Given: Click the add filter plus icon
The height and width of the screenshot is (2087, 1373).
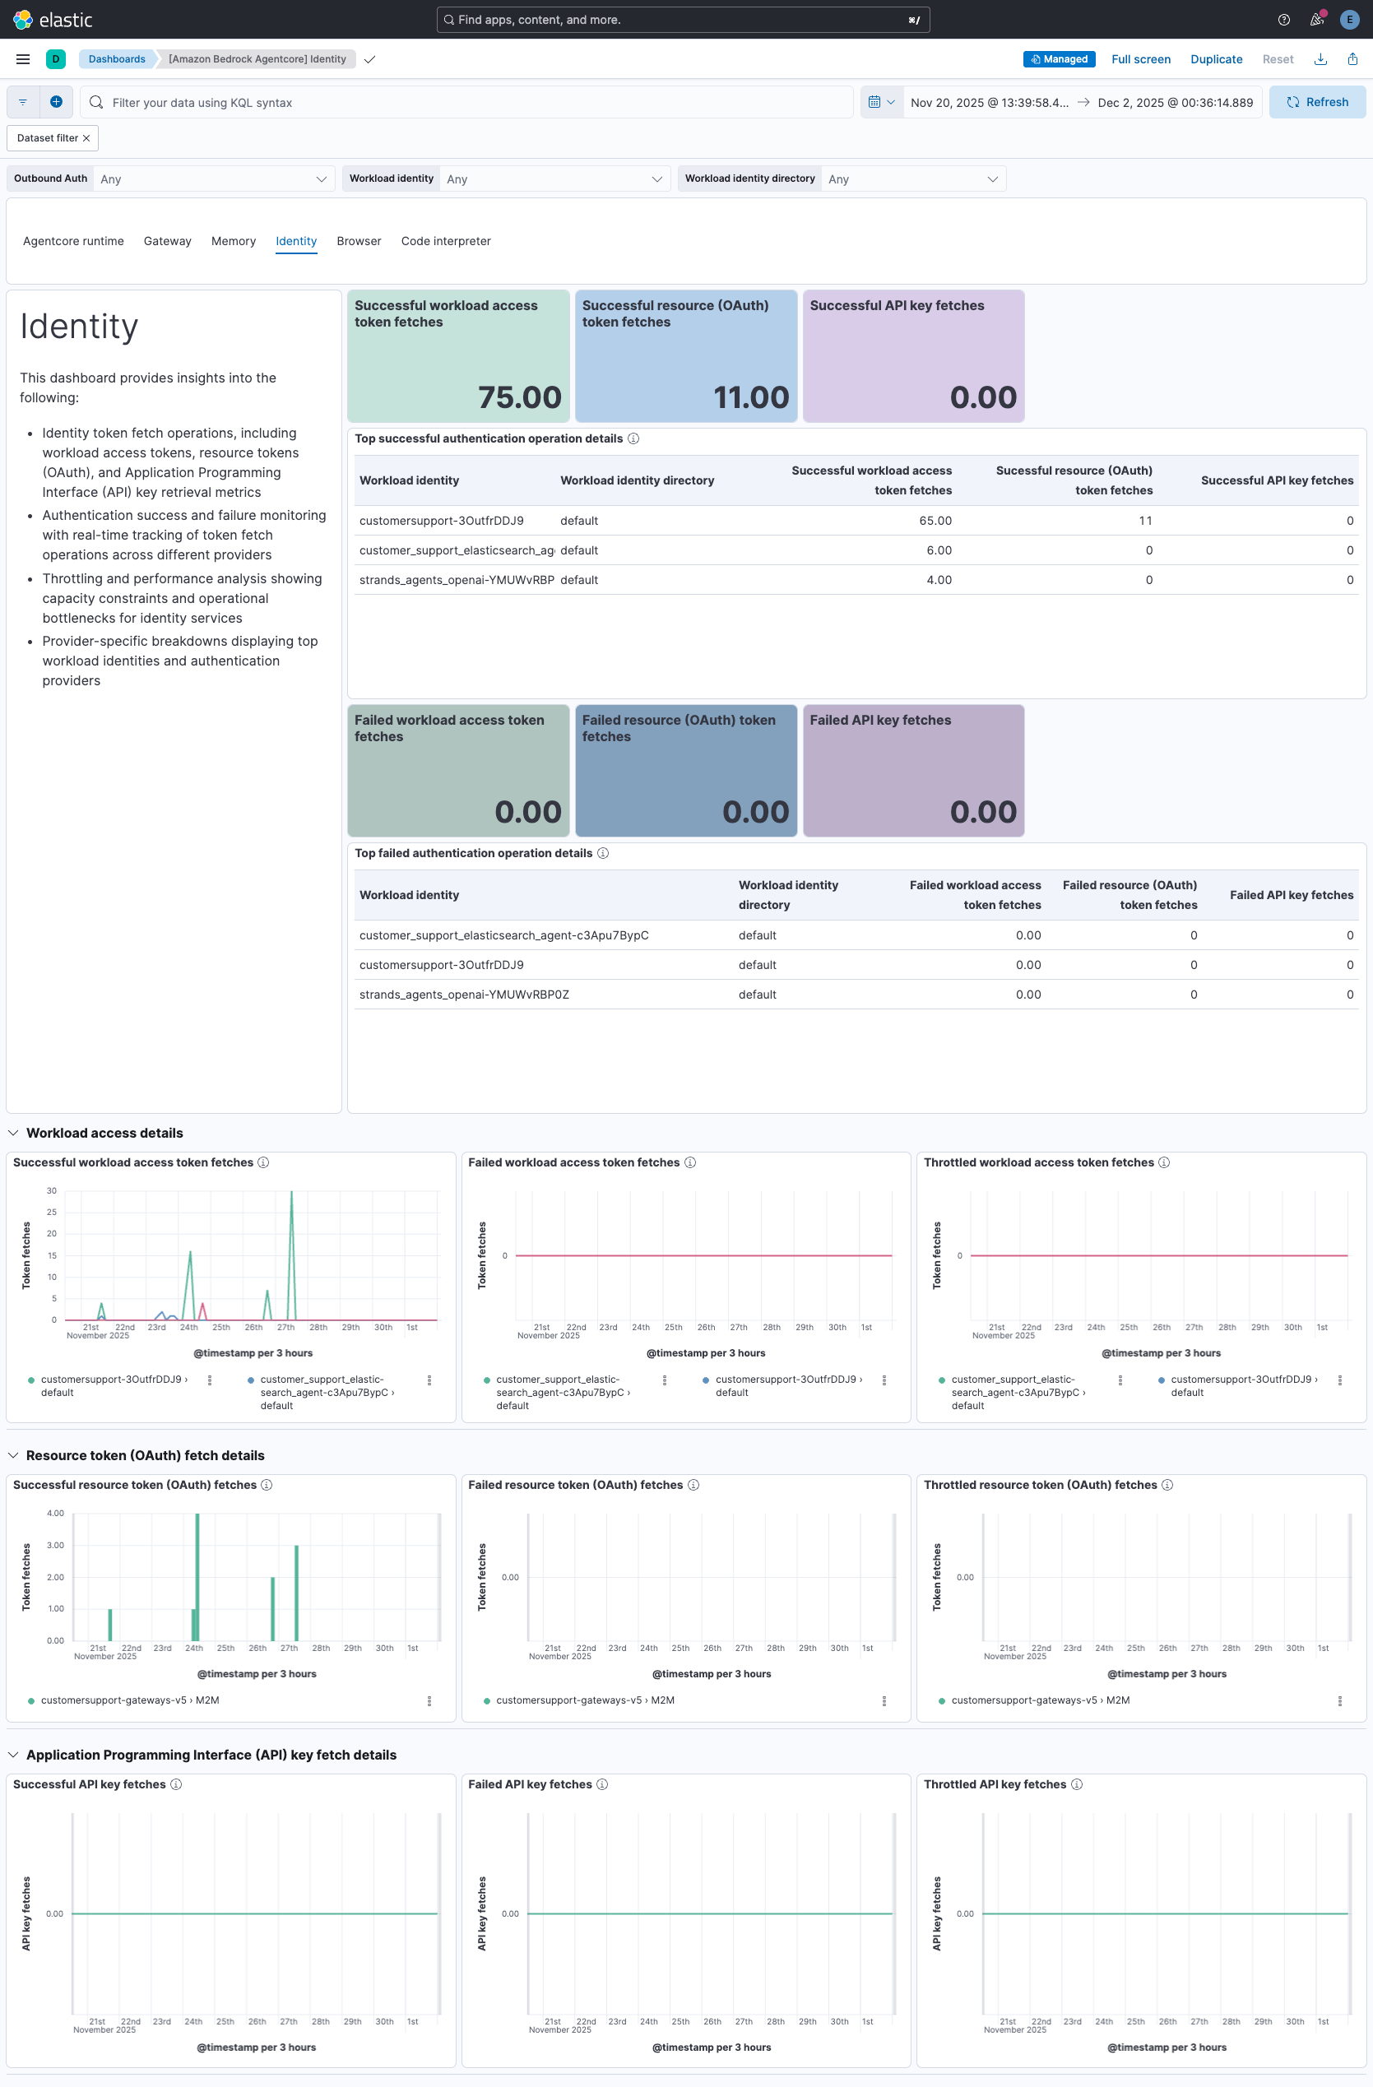Looking at the screenshot, I should [x=56, y=102].
